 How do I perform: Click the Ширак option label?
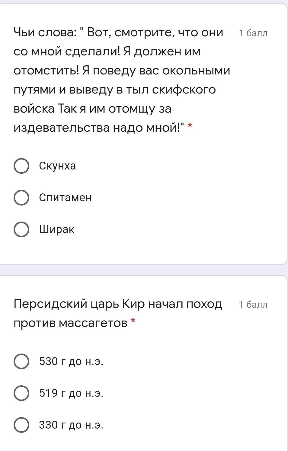point(57,229)
